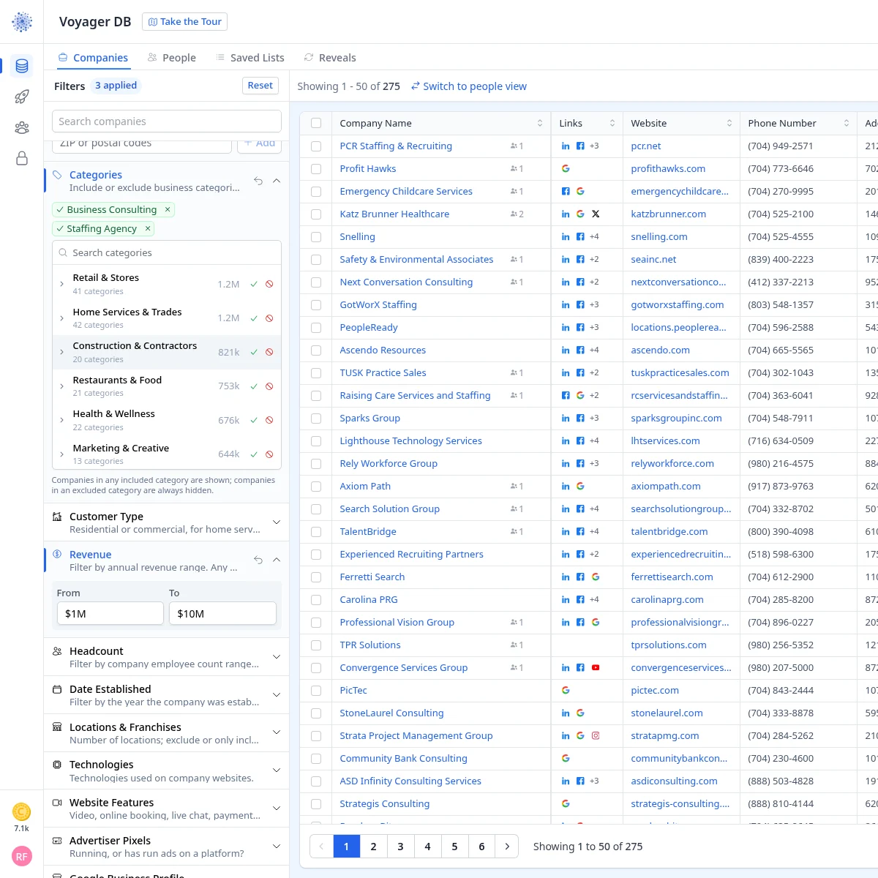878x878 pixels.
Task: Open the team group icon in sidebar
Action: 22,127
